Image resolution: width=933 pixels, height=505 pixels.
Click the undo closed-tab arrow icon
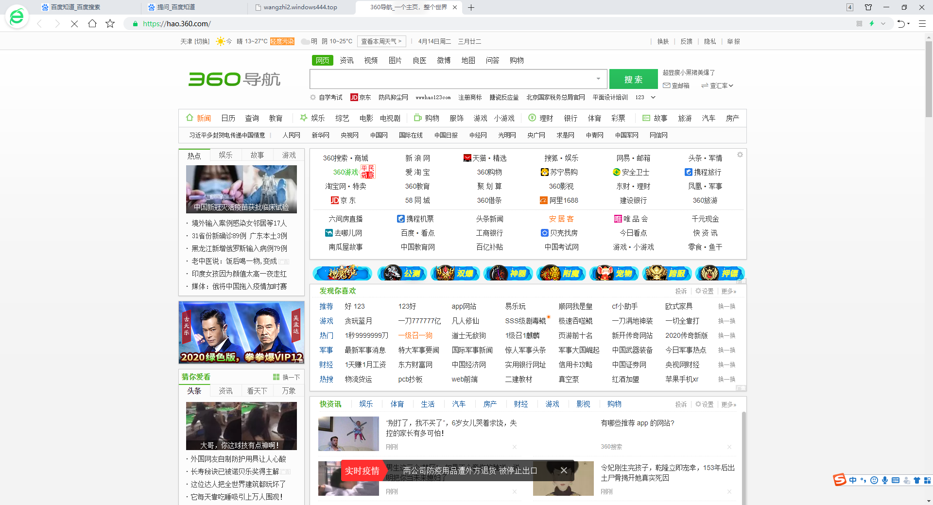tap(901, 23)
